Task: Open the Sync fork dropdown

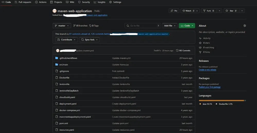Action: pyautogui.click(x=89, y=40)
